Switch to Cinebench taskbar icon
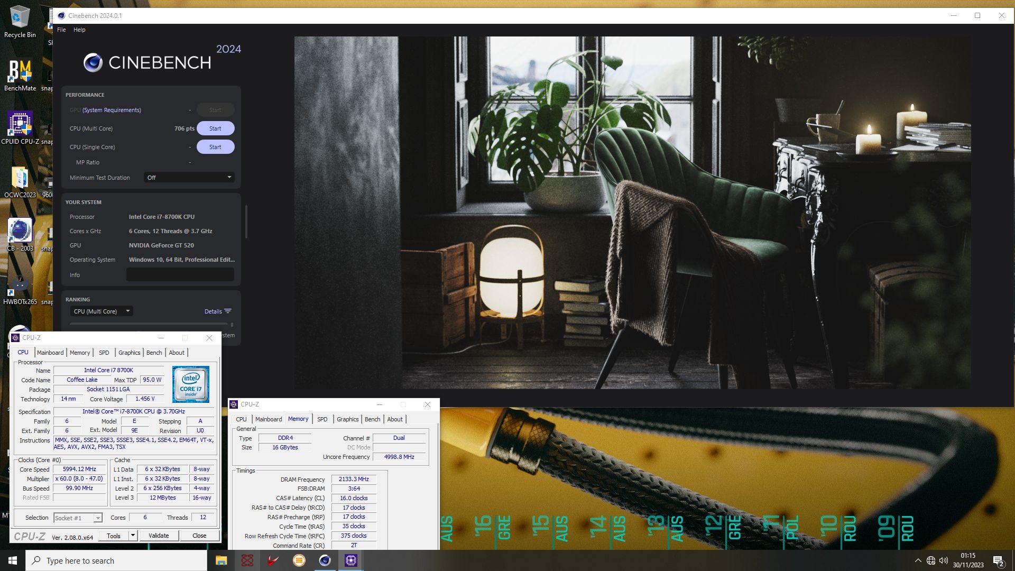Screen dimensions: 1015x571 click(325, 560)
